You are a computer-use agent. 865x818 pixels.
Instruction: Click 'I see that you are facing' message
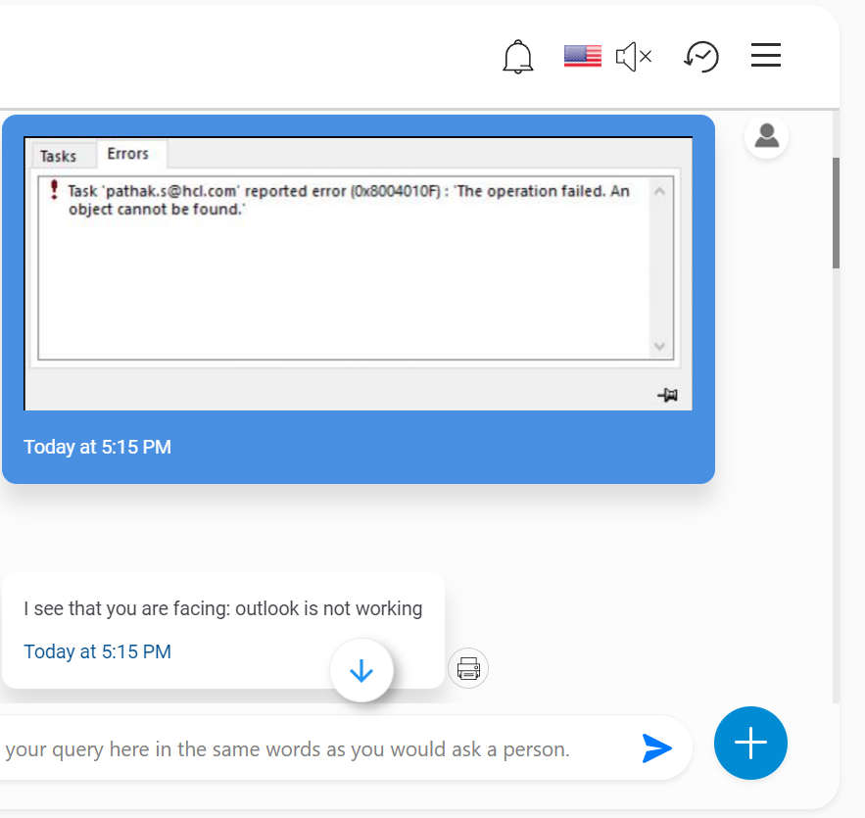pos(223,608)
